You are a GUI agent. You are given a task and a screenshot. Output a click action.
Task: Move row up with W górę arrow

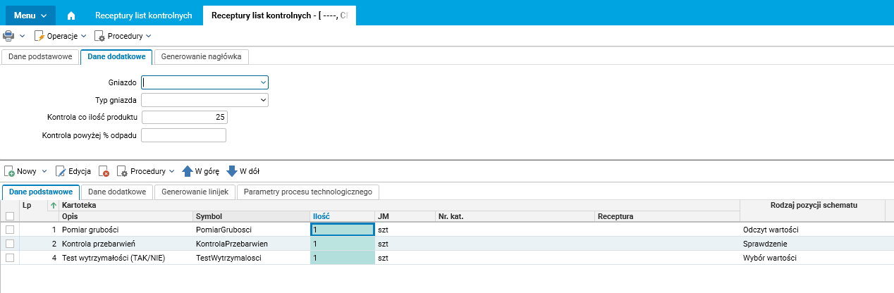click(x=188, y=171)
